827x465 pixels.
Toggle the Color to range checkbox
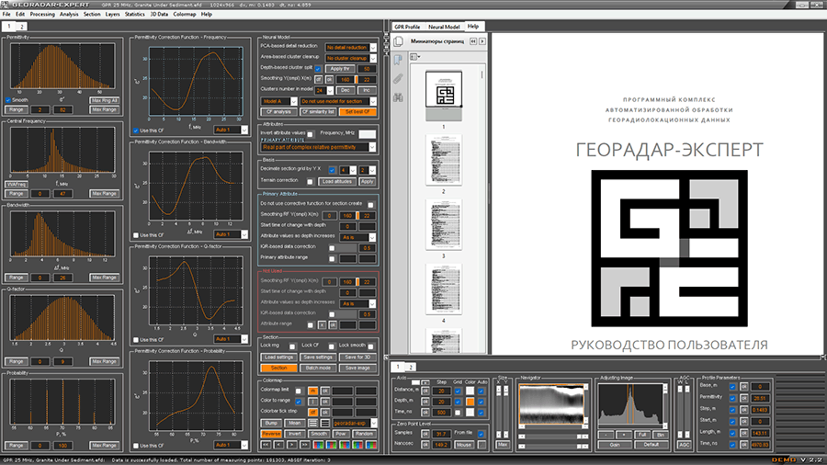pos(299,401)
